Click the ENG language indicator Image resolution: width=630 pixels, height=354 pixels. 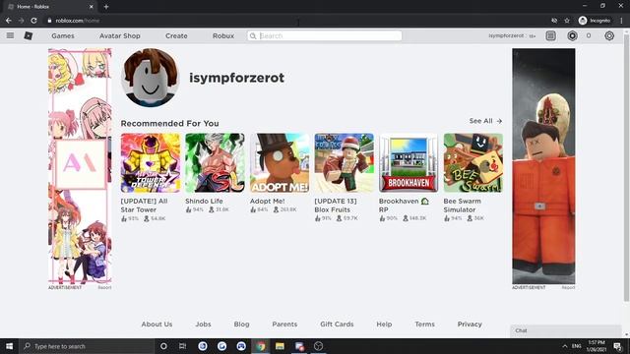tap(577, 346)
